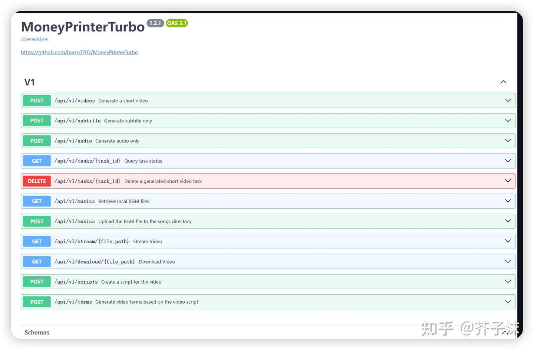Click GET badge for Query task status
This screenshot has height=350, width=534.
click(x=37, y=161)
